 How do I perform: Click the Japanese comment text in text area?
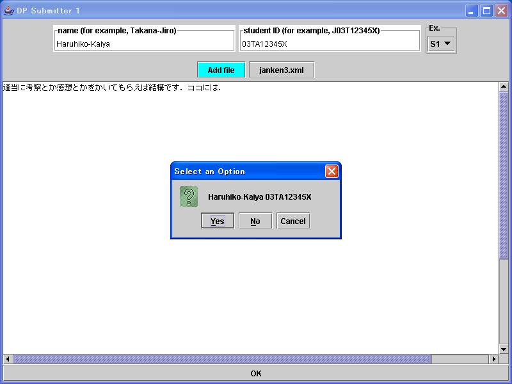click(112, 88)
